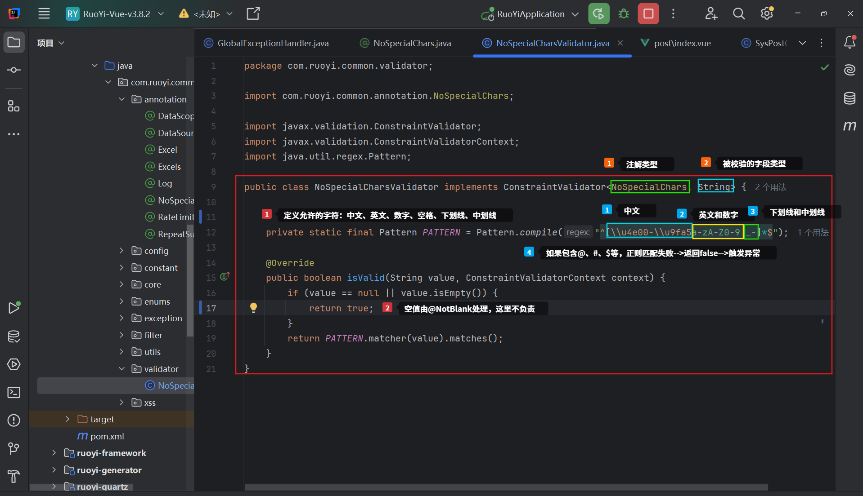
Task: Show hidden editor tabs dropdown
Action: (802, 43)
